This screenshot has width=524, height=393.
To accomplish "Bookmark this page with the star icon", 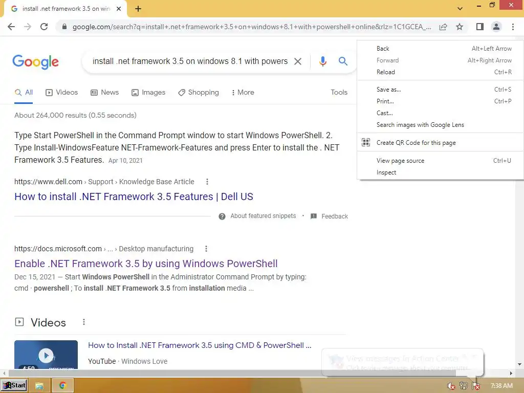I will point(460,27).
